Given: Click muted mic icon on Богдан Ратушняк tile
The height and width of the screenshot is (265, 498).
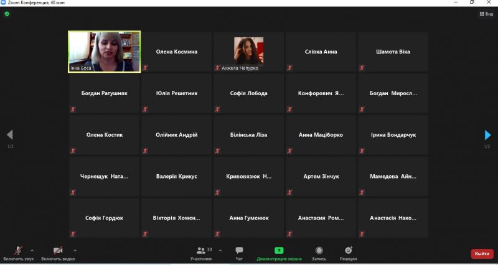Looking at the screenshot, I should tap(73, 109).
